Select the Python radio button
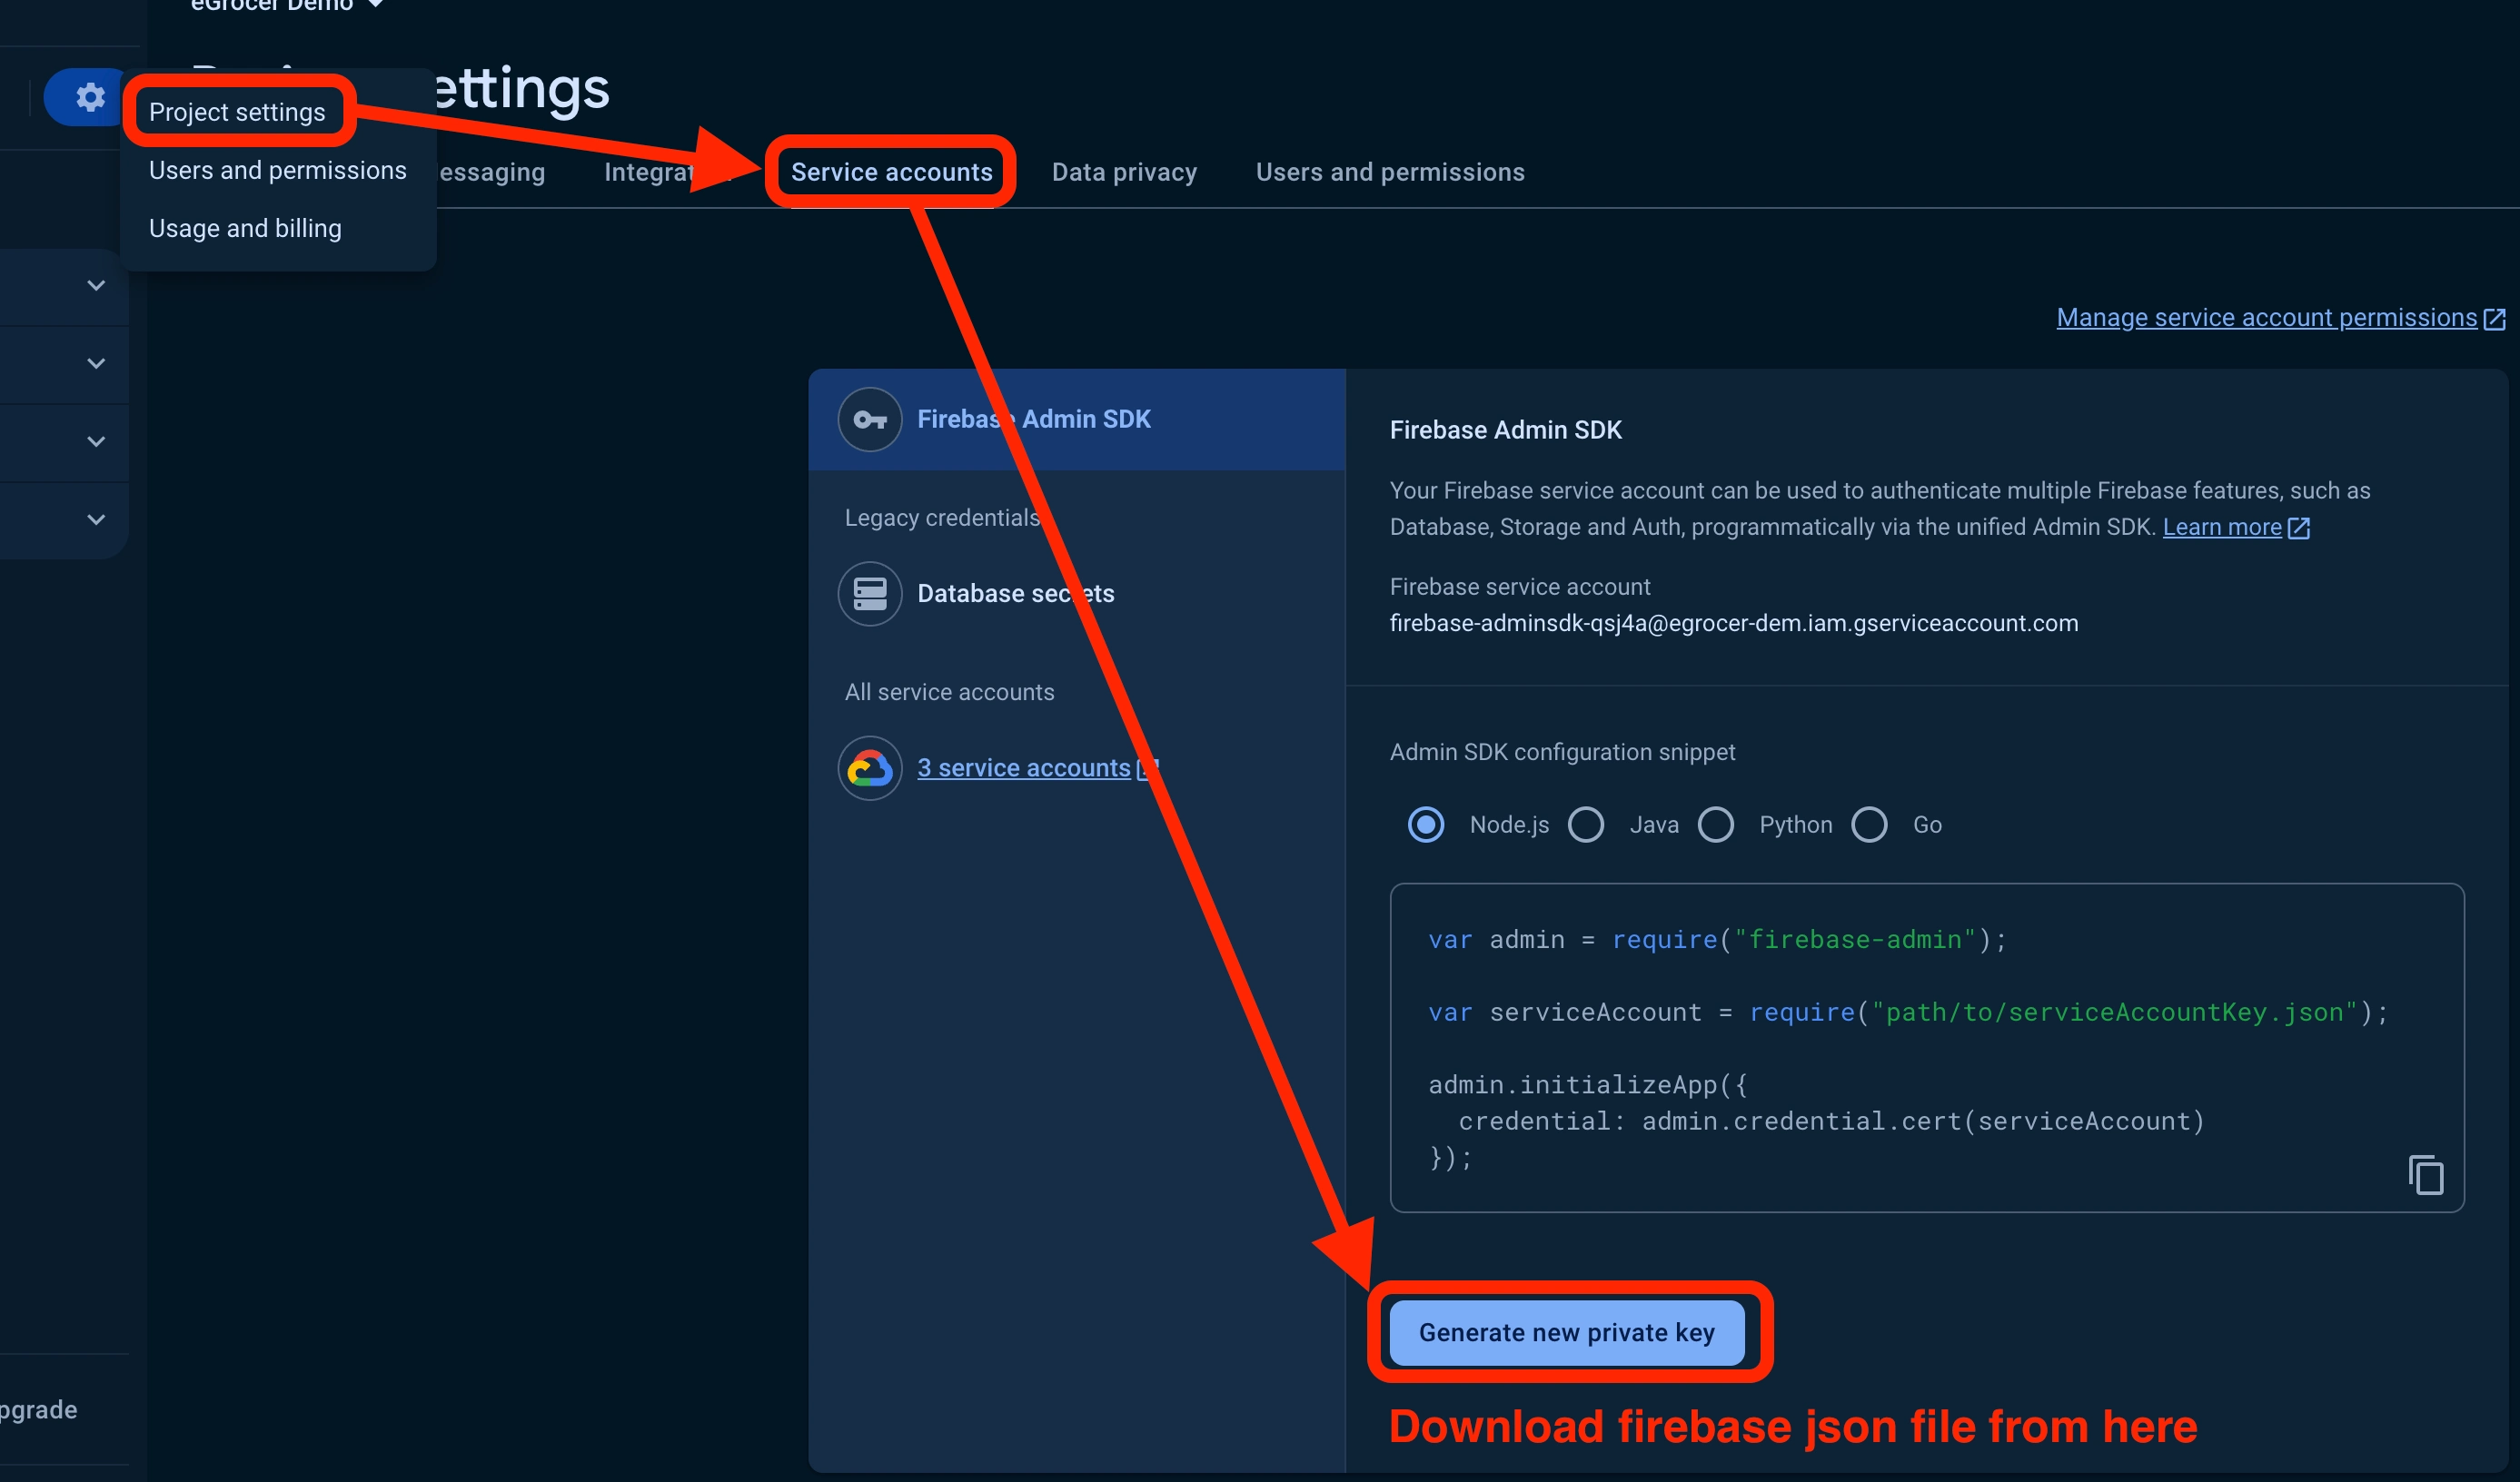 click(1715, 825)
